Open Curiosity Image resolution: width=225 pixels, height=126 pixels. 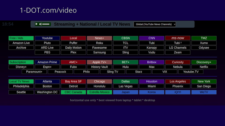coord(178,62)
